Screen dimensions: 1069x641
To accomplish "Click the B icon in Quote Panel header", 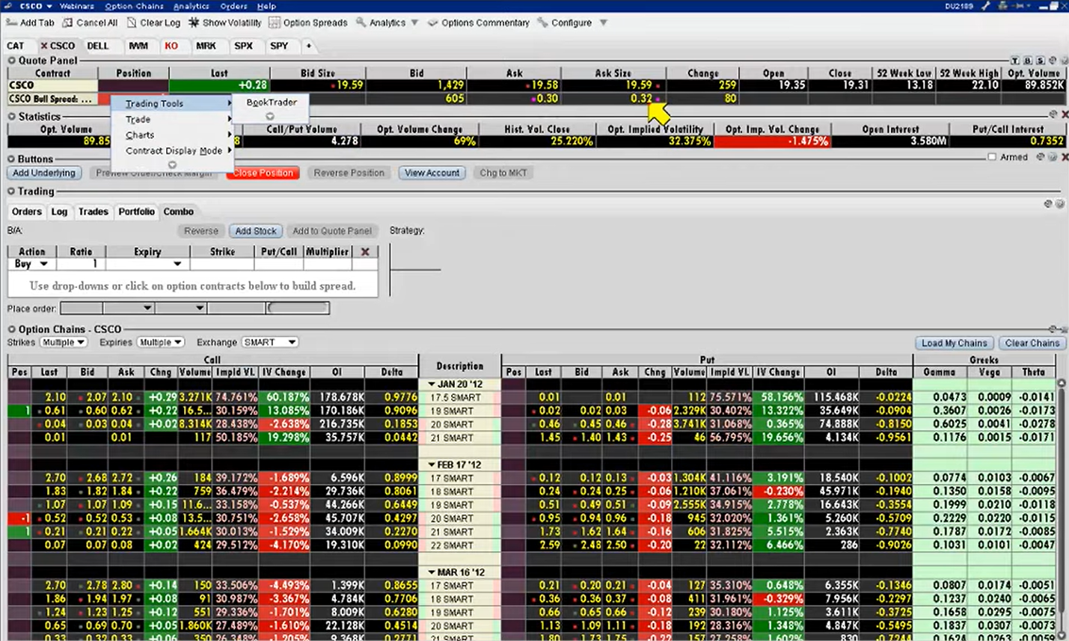I will (1028, 61).
